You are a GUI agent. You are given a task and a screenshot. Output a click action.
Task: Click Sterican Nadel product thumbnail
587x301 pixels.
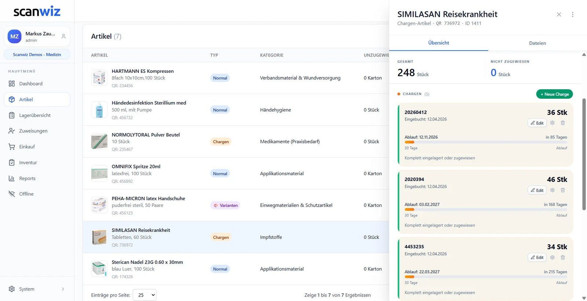tap(99, 269)
